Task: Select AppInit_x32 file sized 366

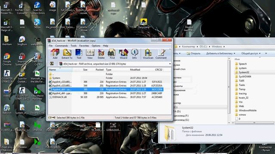Action: [x=106, y=82]
